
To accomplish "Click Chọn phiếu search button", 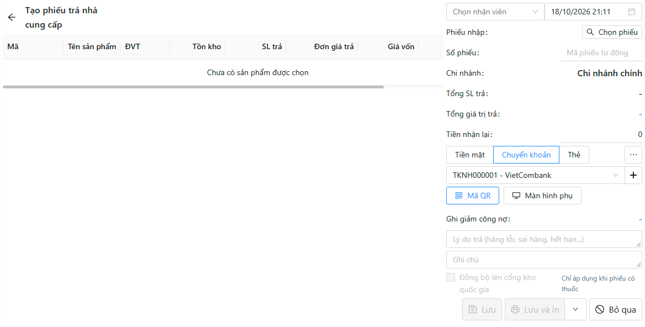I will (x=612, y=32).
